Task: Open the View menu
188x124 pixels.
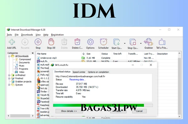Action: [x=38, y=35]
